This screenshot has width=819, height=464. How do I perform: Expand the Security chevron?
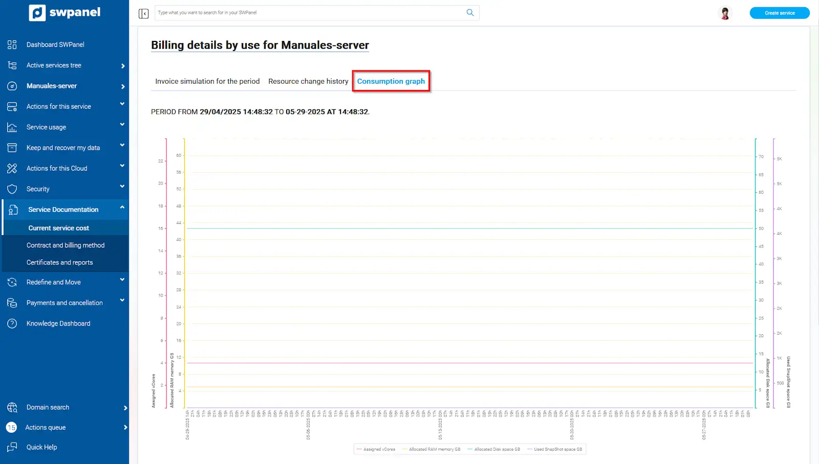click(x=122, y=187)
